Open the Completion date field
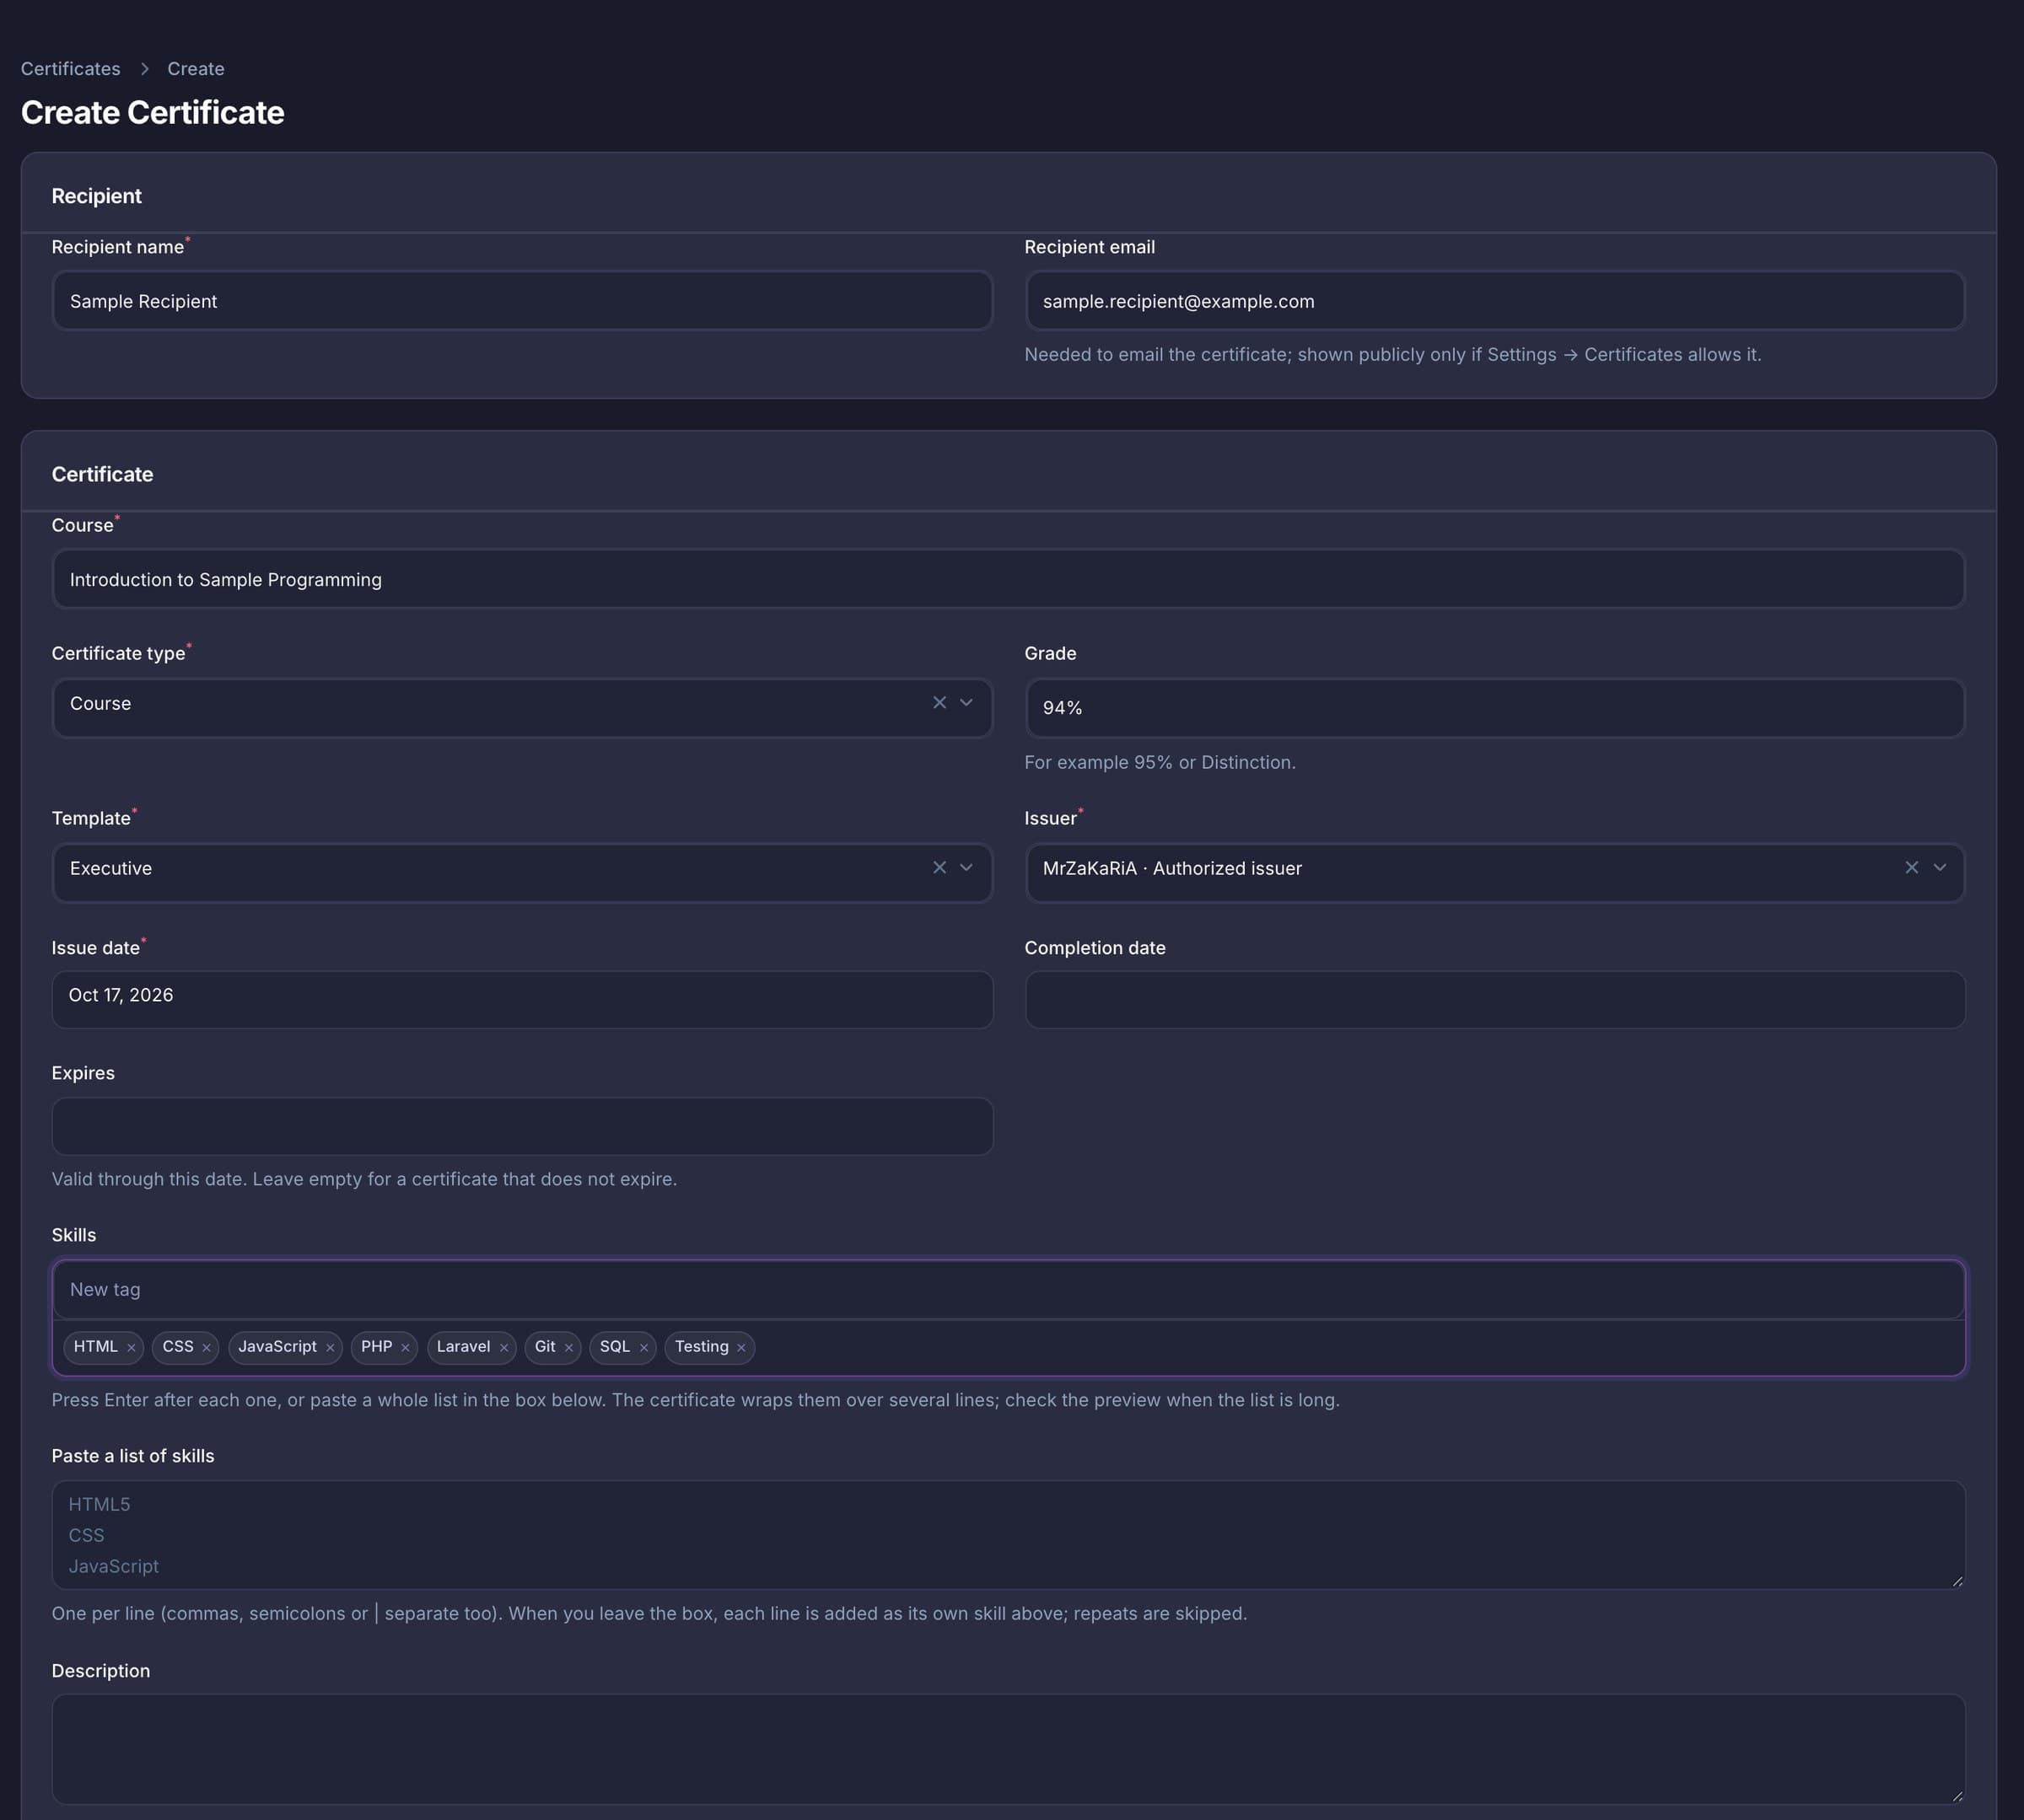The image size is (2024, 1820). point(1494,999)
